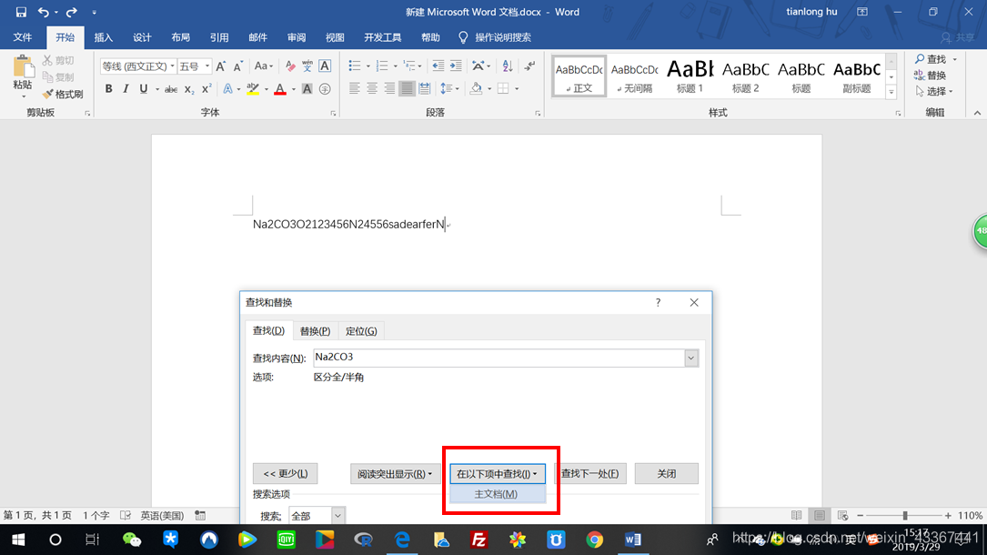Open the 插入 ribbon tab
The height and width of the screenshot is (555, 987).
pos(103,37)
